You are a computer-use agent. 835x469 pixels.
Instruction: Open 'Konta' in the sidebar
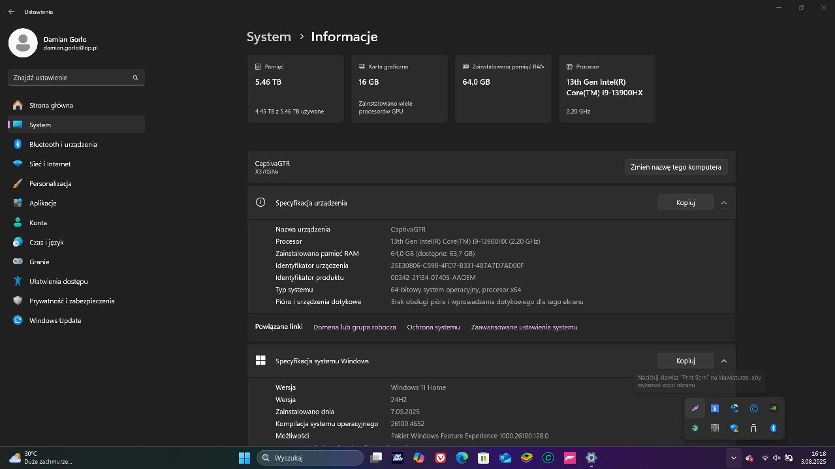click(x=76, y=222)
